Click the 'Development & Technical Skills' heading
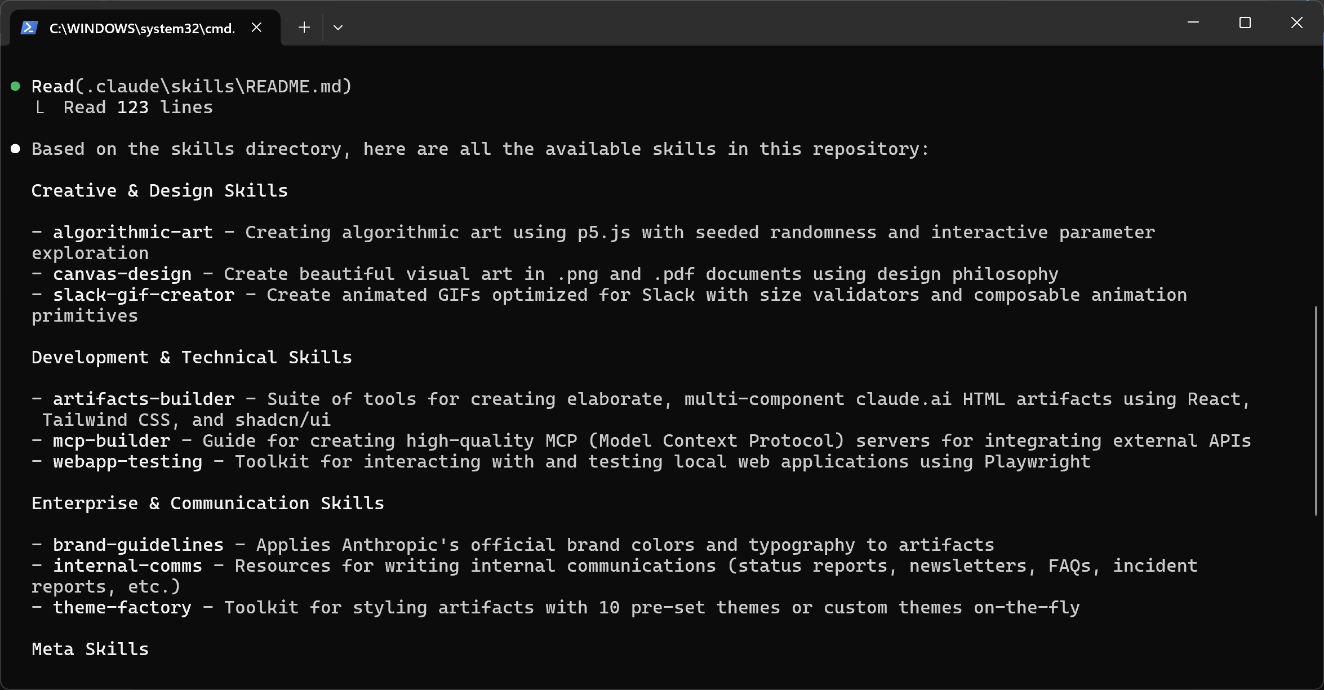 pos(192,357)
